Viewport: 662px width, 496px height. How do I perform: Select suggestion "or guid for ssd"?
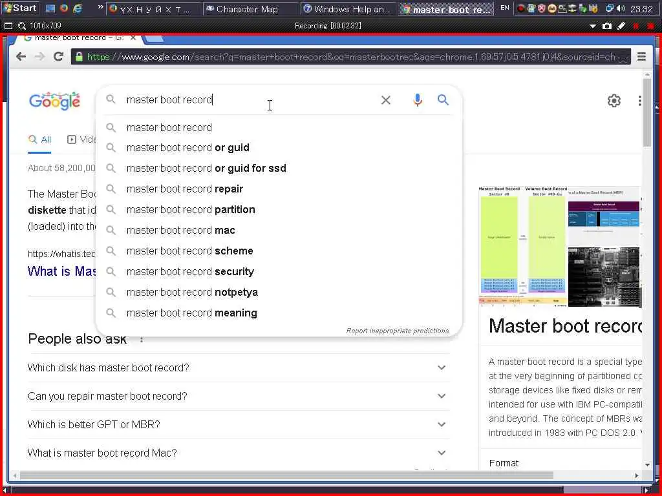tap(279, 169)
